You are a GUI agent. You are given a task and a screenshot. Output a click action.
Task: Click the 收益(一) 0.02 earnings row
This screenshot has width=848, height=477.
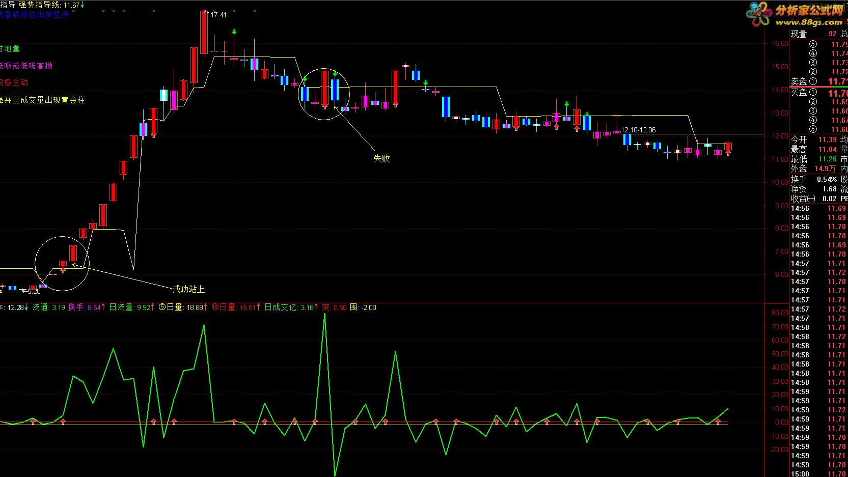pos(814,199)
